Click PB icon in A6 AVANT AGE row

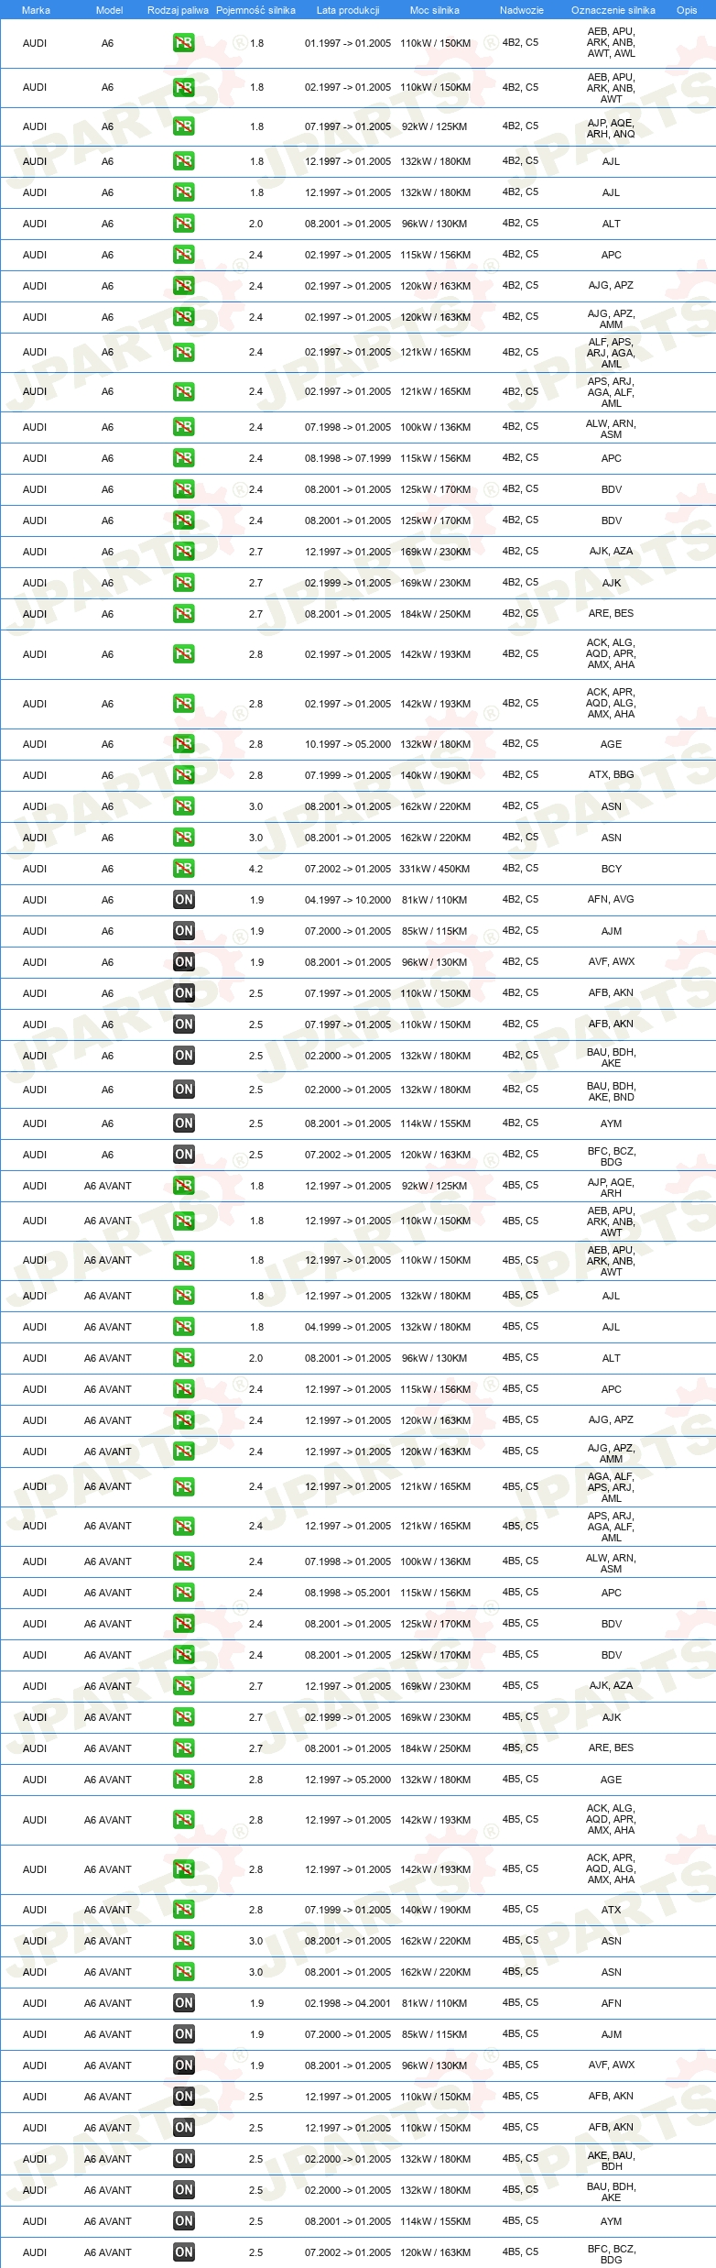point(184,1780)
